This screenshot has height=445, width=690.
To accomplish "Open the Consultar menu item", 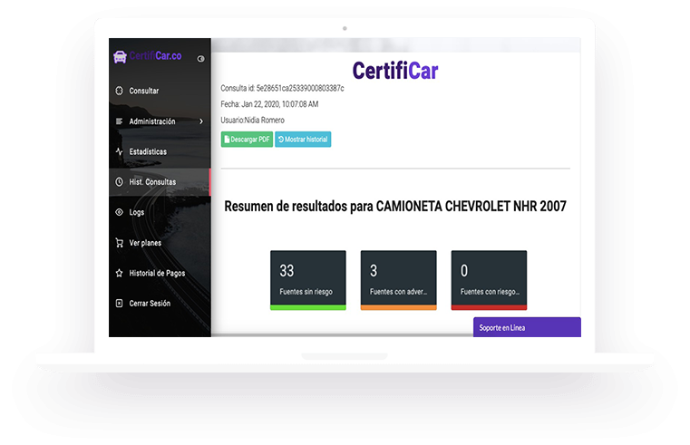I will [x=160, y=91].
